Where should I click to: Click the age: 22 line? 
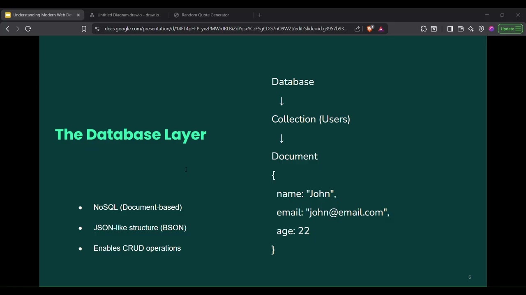(x=293, y=231)
